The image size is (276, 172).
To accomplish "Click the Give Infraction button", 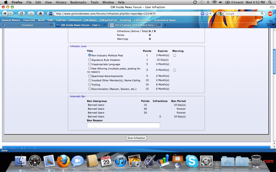I will (x=137, y=138).
